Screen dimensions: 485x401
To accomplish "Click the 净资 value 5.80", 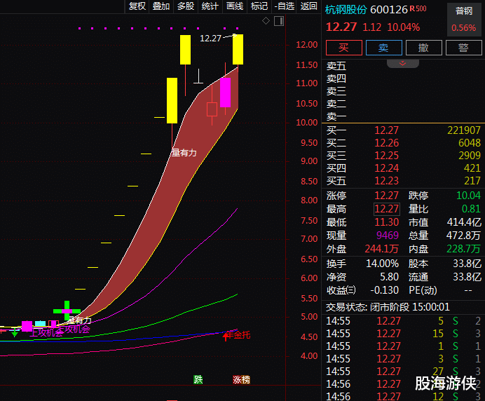I will click(x=389, y=277).
